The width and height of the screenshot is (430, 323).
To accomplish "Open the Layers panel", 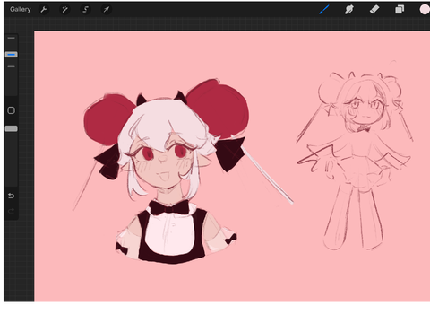I will tap(400, 10).
